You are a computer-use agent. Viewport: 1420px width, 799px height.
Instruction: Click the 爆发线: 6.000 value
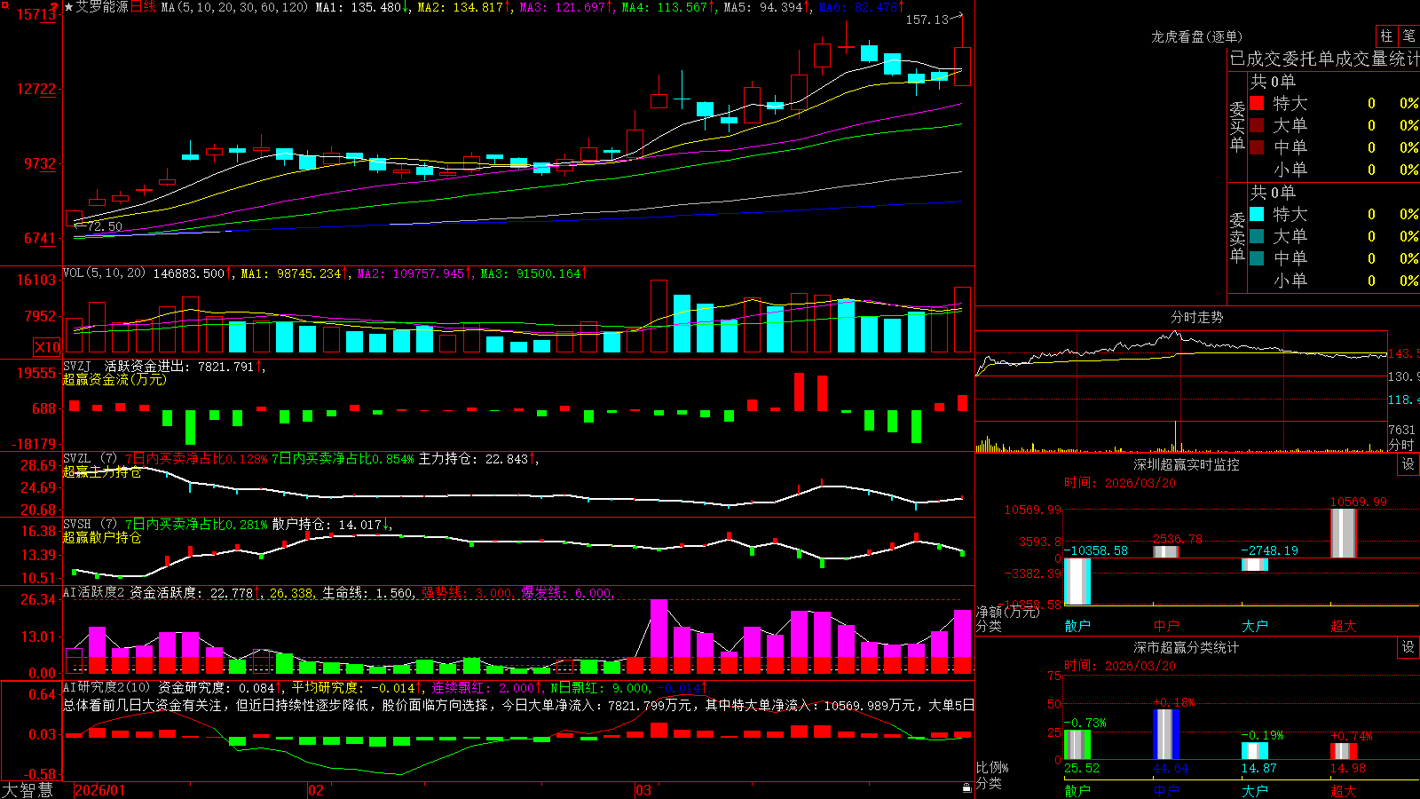coord(566,593)
